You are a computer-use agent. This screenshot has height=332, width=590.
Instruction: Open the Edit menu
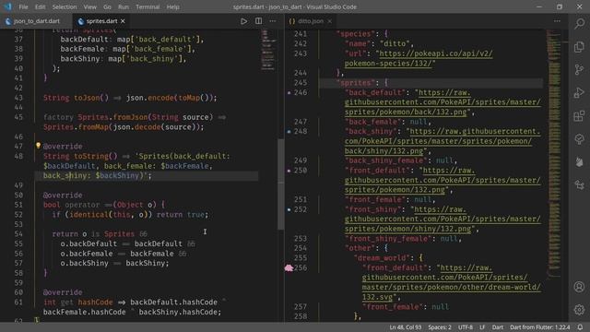[40, 6]
